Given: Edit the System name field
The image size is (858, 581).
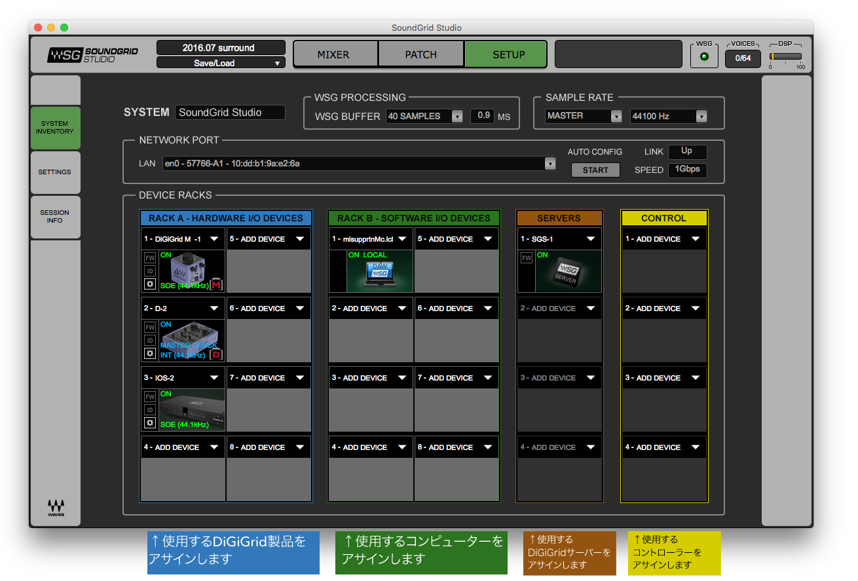Looking at the screenshot, I should pos(230,113).
